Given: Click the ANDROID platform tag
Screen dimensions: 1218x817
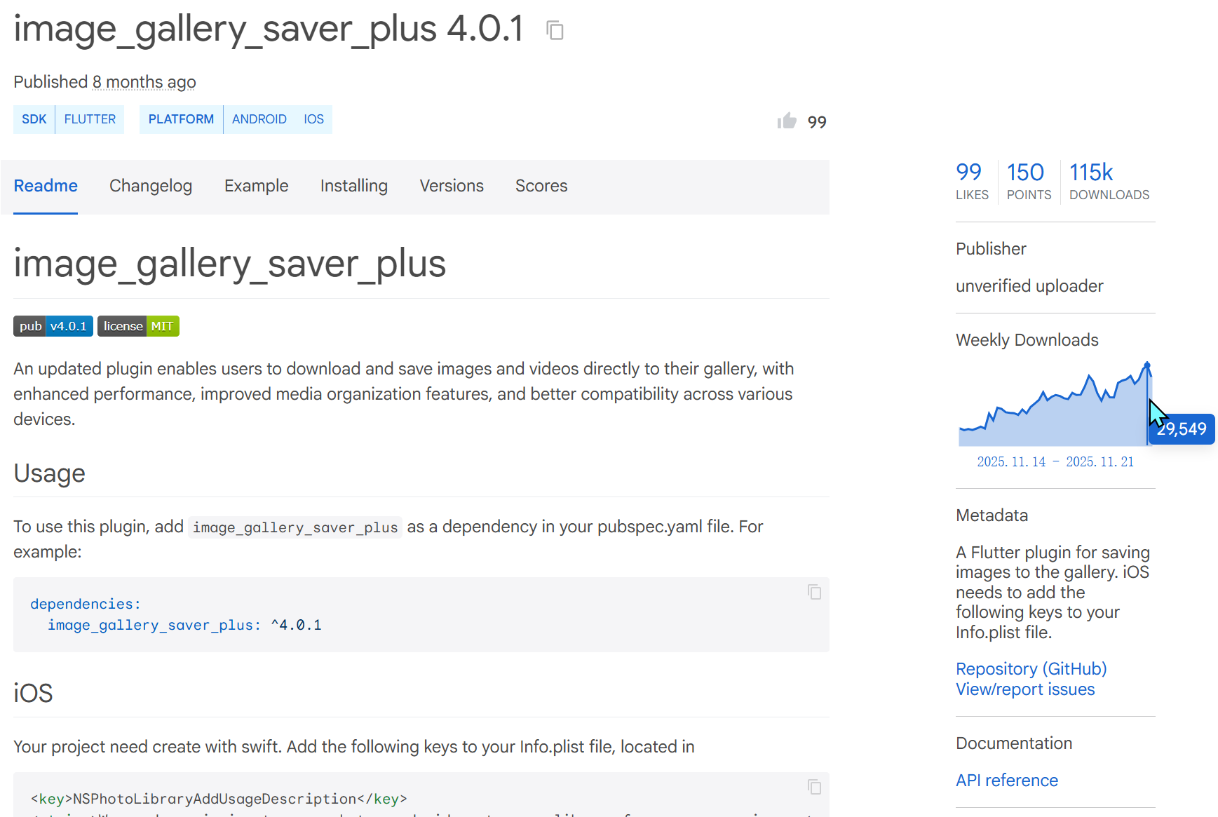Looking at the screenshot, I should (259, 119).
